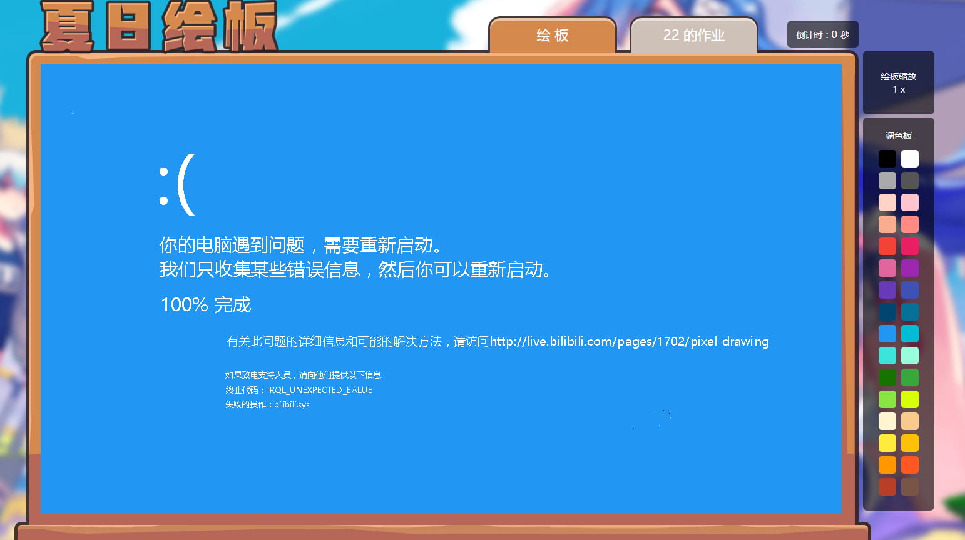Screen dimensions: 965x540
Task: Select the crimson magenta swatch beside red
Action: point(910,246)
